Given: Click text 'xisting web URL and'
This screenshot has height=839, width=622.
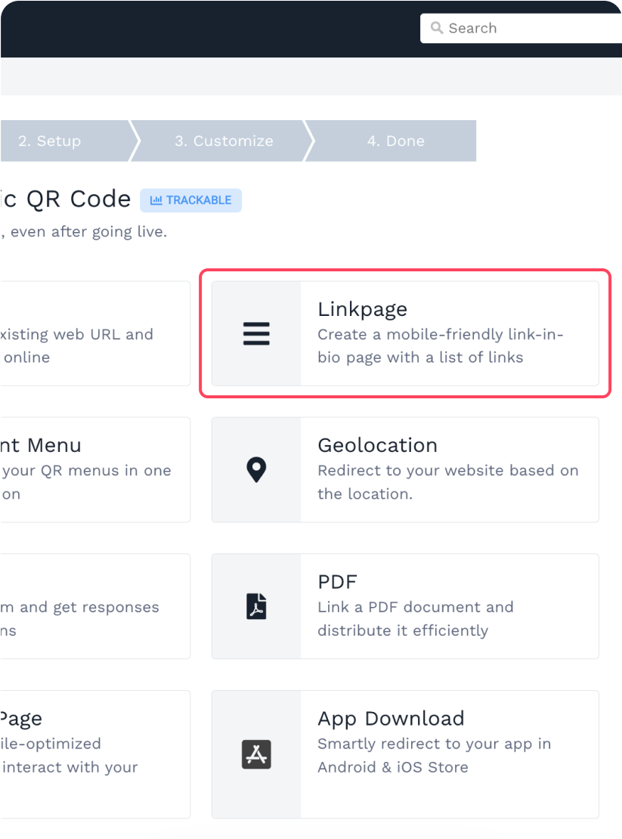Looking at the screenshot, I should (x=76, y=334).
